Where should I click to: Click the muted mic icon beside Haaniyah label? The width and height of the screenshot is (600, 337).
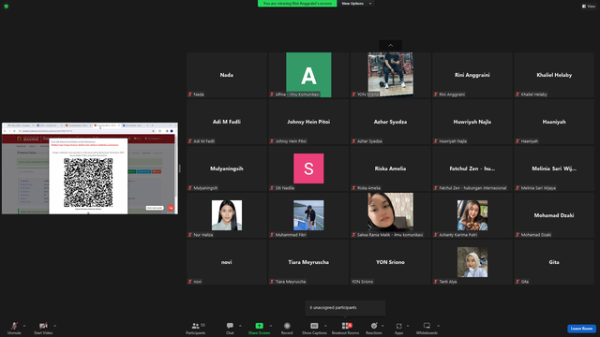pyautogui.click(x=517, y=141)
